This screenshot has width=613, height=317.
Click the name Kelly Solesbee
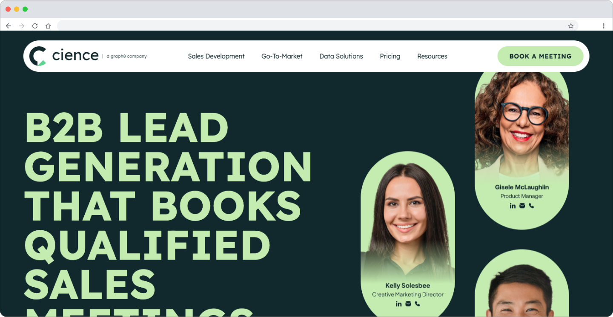[x=408, y=286]
